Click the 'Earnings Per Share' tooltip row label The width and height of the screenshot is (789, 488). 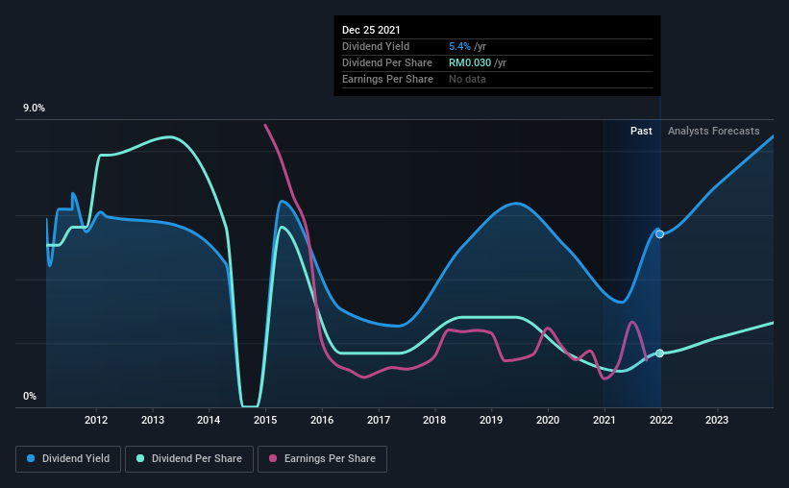coord(387,79)
